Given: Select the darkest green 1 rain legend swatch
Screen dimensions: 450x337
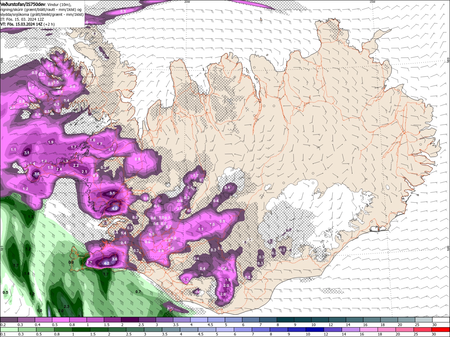Looking at the screenshot, I should coord(81,330).
